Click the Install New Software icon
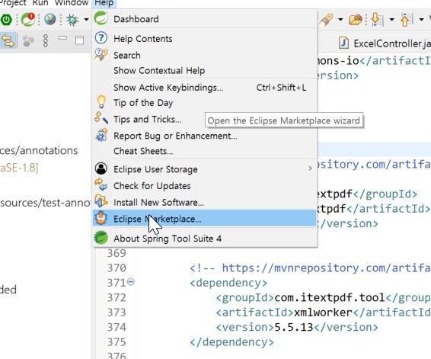The height and width of the screenshot is (359, 431). [x=101, y=201]
